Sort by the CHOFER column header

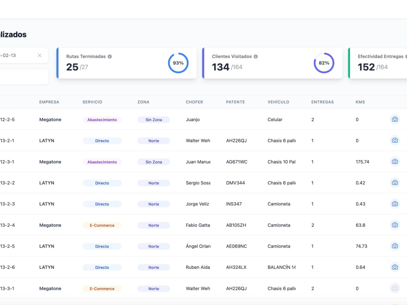pos(195,102)
